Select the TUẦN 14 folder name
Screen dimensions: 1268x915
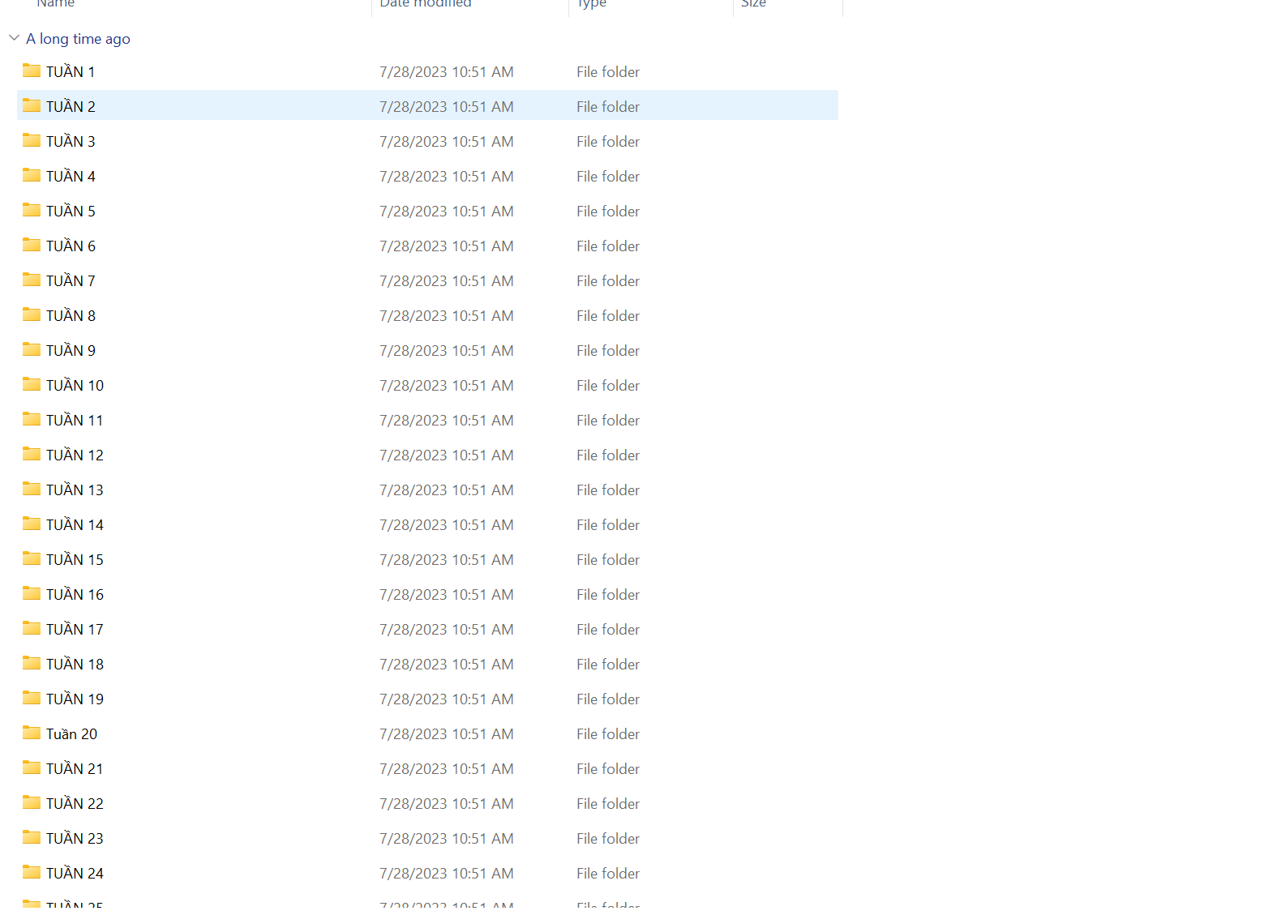[75, 525]
